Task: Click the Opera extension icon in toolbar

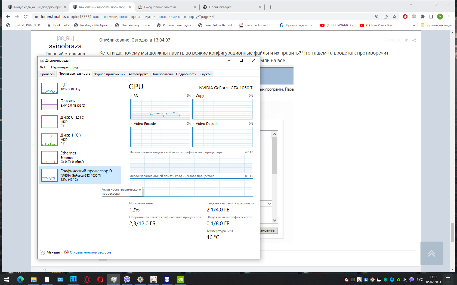Action: pos(405,17)
